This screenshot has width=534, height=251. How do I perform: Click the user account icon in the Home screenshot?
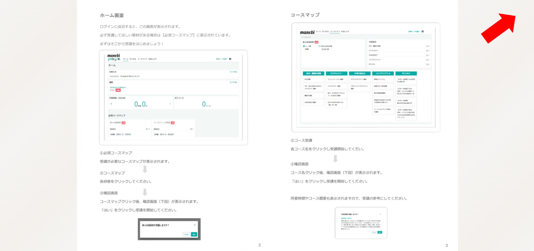pyautogui.click(x=230, y=59)
